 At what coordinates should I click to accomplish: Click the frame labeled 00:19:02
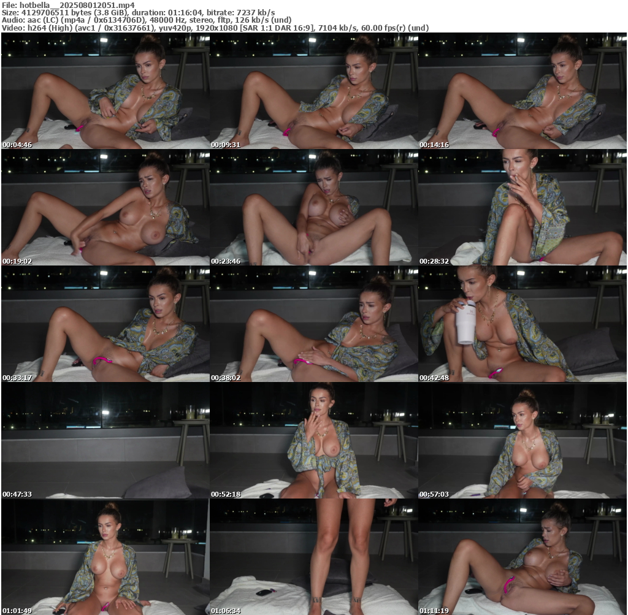click(x=105, y=207)
